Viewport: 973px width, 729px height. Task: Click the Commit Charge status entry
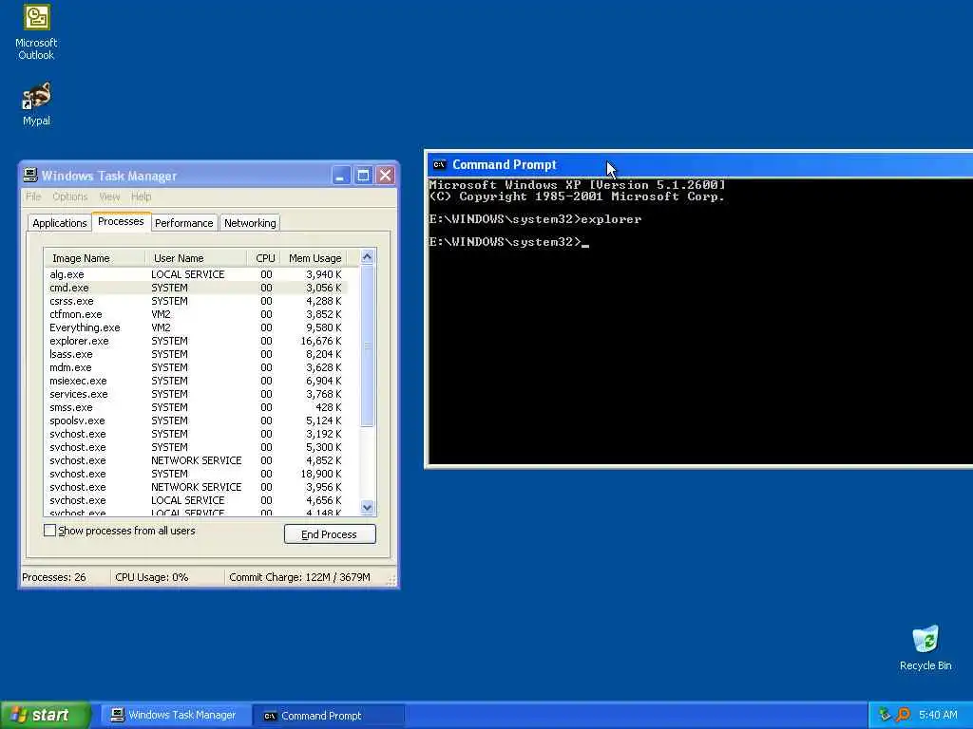tap(306, 577)
